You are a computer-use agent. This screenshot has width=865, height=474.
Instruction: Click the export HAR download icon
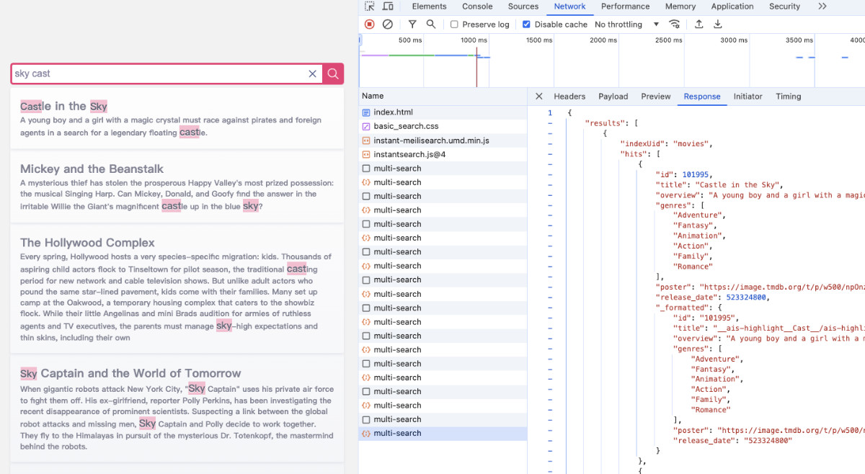[718, 24]
